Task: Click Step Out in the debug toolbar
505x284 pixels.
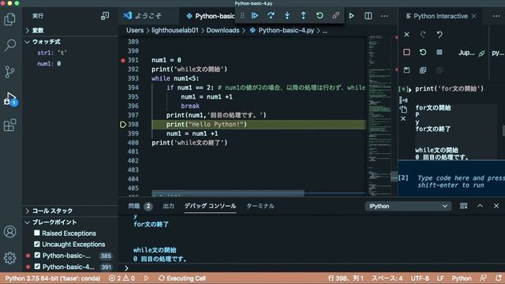Action: click(x=303, y=16)
